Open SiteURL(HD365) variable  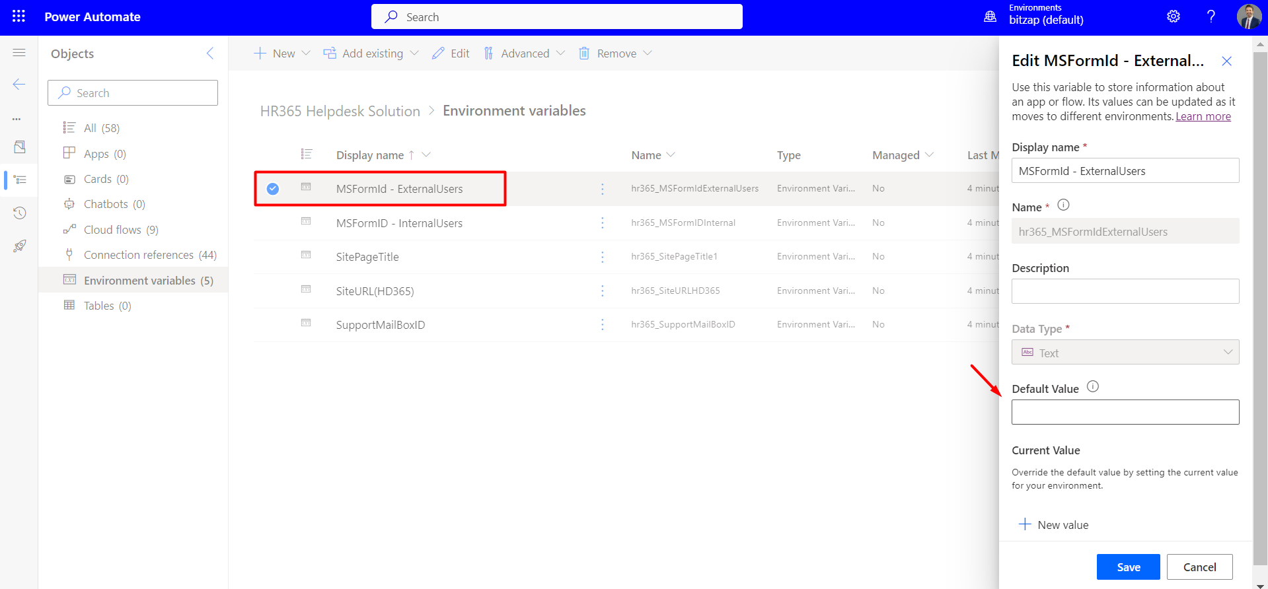375,291
